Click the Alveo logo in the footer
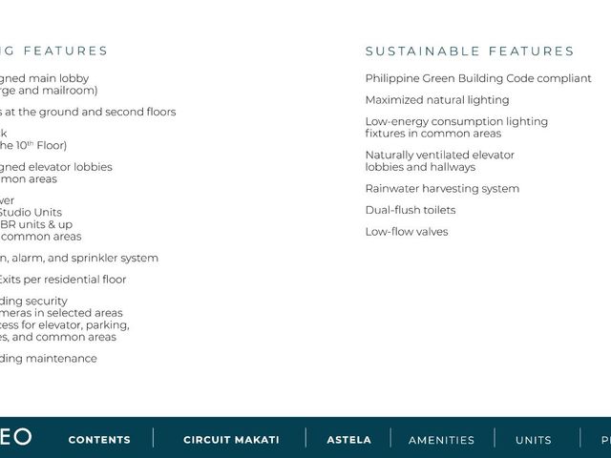 tap(15, 437)
